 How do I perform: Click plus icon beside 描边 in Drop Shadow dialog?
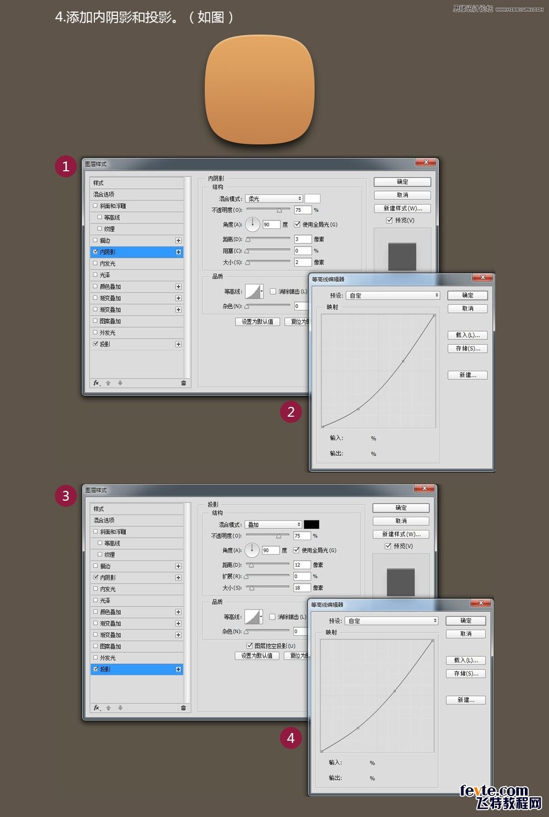click(x=178, y=566)
